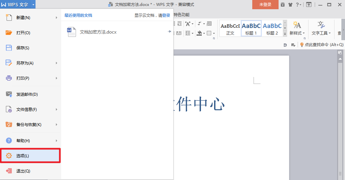Image resolution: width=345 pixels, height=180 pixels.
Task: Select 备份与恢复(K) menu item
Action: (29, 125)
